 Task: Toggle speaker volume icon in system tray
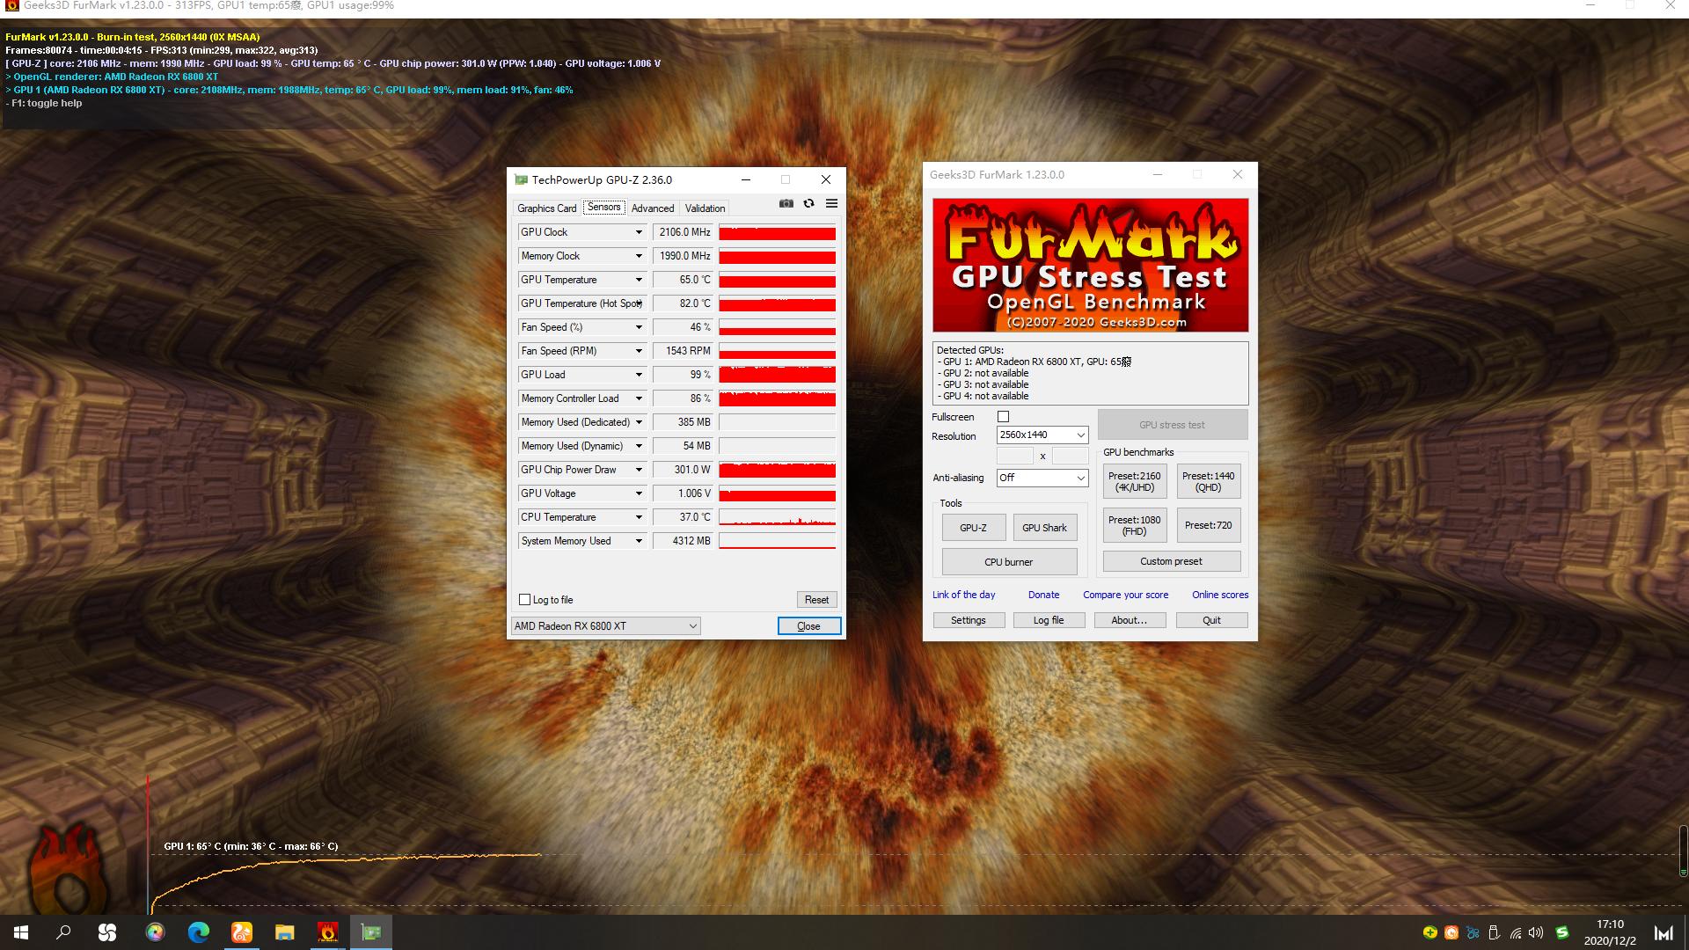1535,932
